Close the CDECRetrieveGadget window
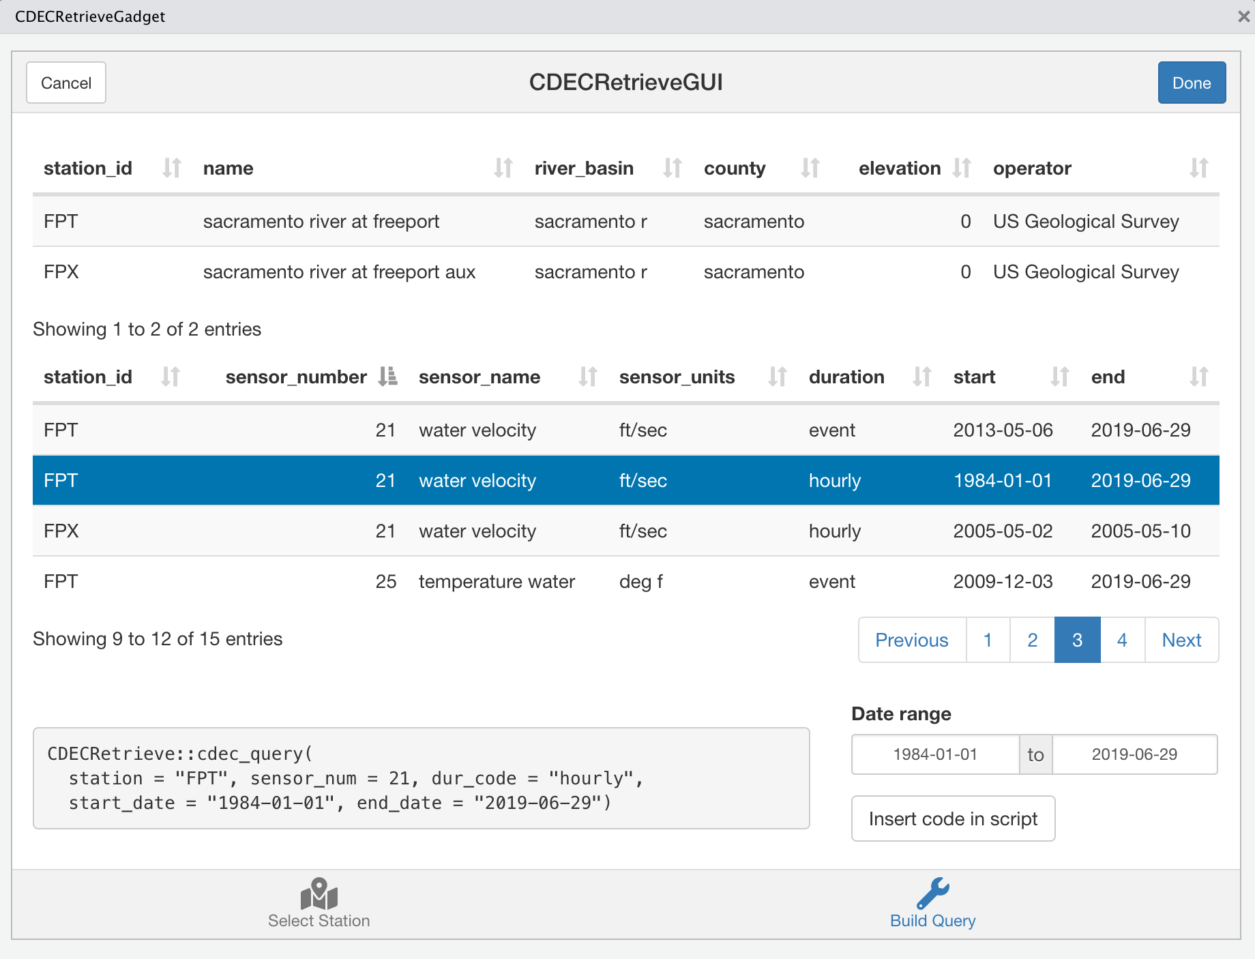 1243,16
